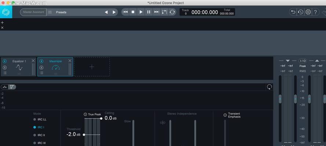Toggle the loop/repeat cycle icon
Image resolution: width=326 pixels, height=146 pixels.
172,12
